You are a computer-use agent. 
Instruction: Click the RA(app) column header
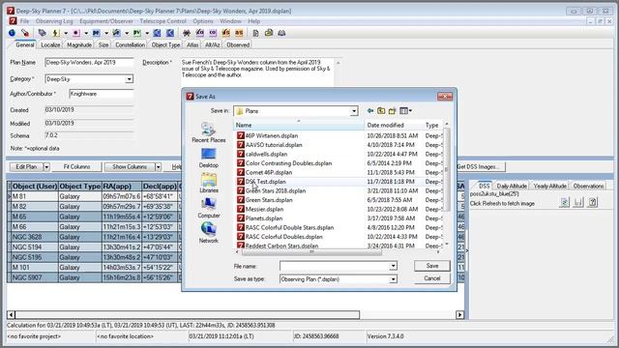[x=122, y=187]
